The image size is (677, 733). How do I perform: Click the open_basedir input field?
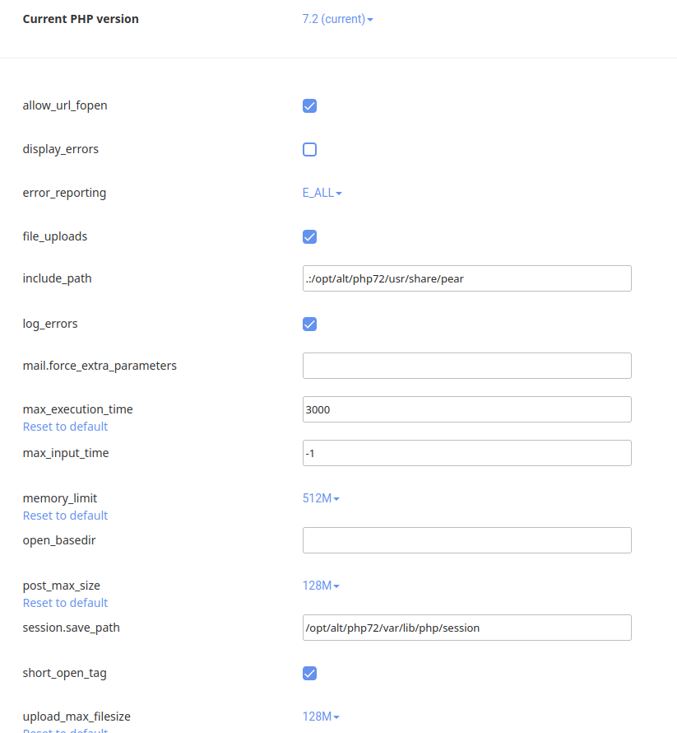pos(466,540)
